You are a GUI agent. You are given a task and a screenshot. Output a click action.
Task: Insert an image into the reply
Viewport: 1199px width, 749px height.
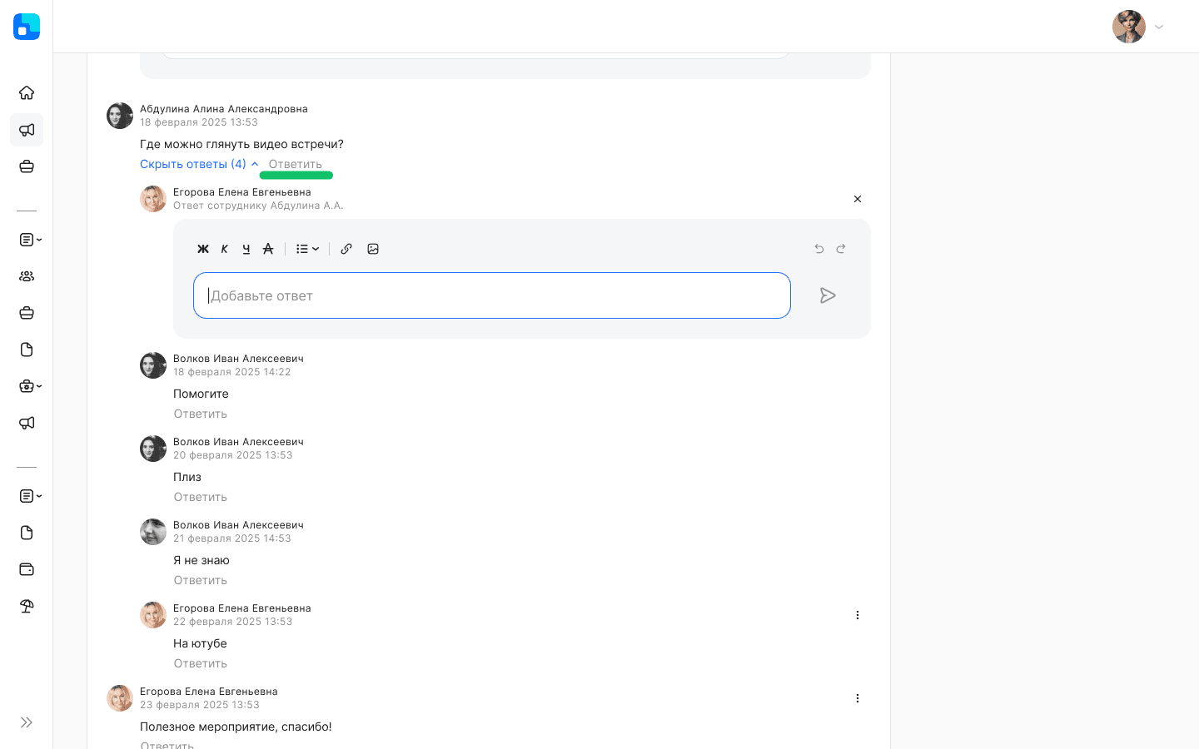(x=373, y=249)
